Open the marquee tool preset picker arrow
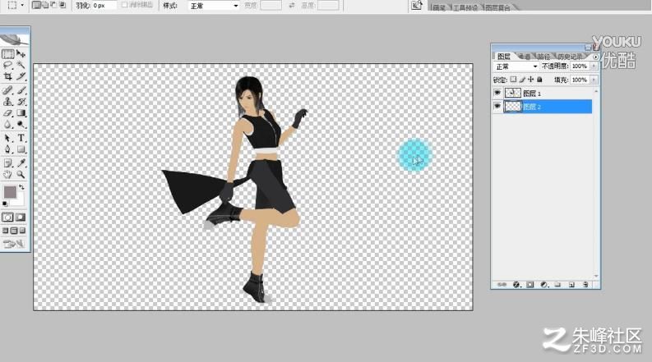652x362 pixels. tap(22, 6)
